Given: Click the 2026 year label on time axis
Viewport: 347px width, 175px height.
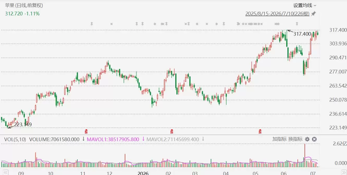Looking at the screenshot, I should (143, 173).
